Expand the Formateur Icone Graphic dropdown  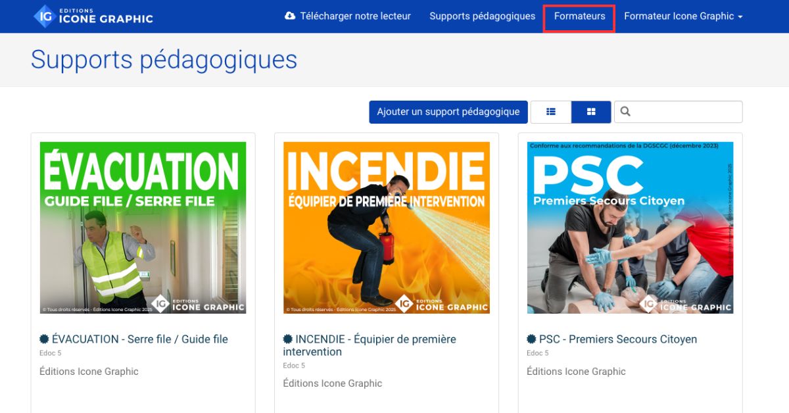(682, 16)
